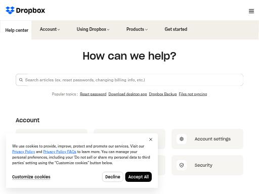This screenshot has height=194, width=259.
Task: Open Download desktop app topic
Action: [x=127, y=94]
